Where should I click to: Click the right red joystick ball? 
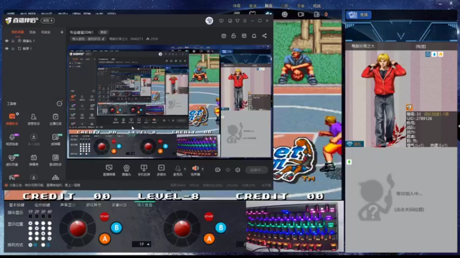182,228
